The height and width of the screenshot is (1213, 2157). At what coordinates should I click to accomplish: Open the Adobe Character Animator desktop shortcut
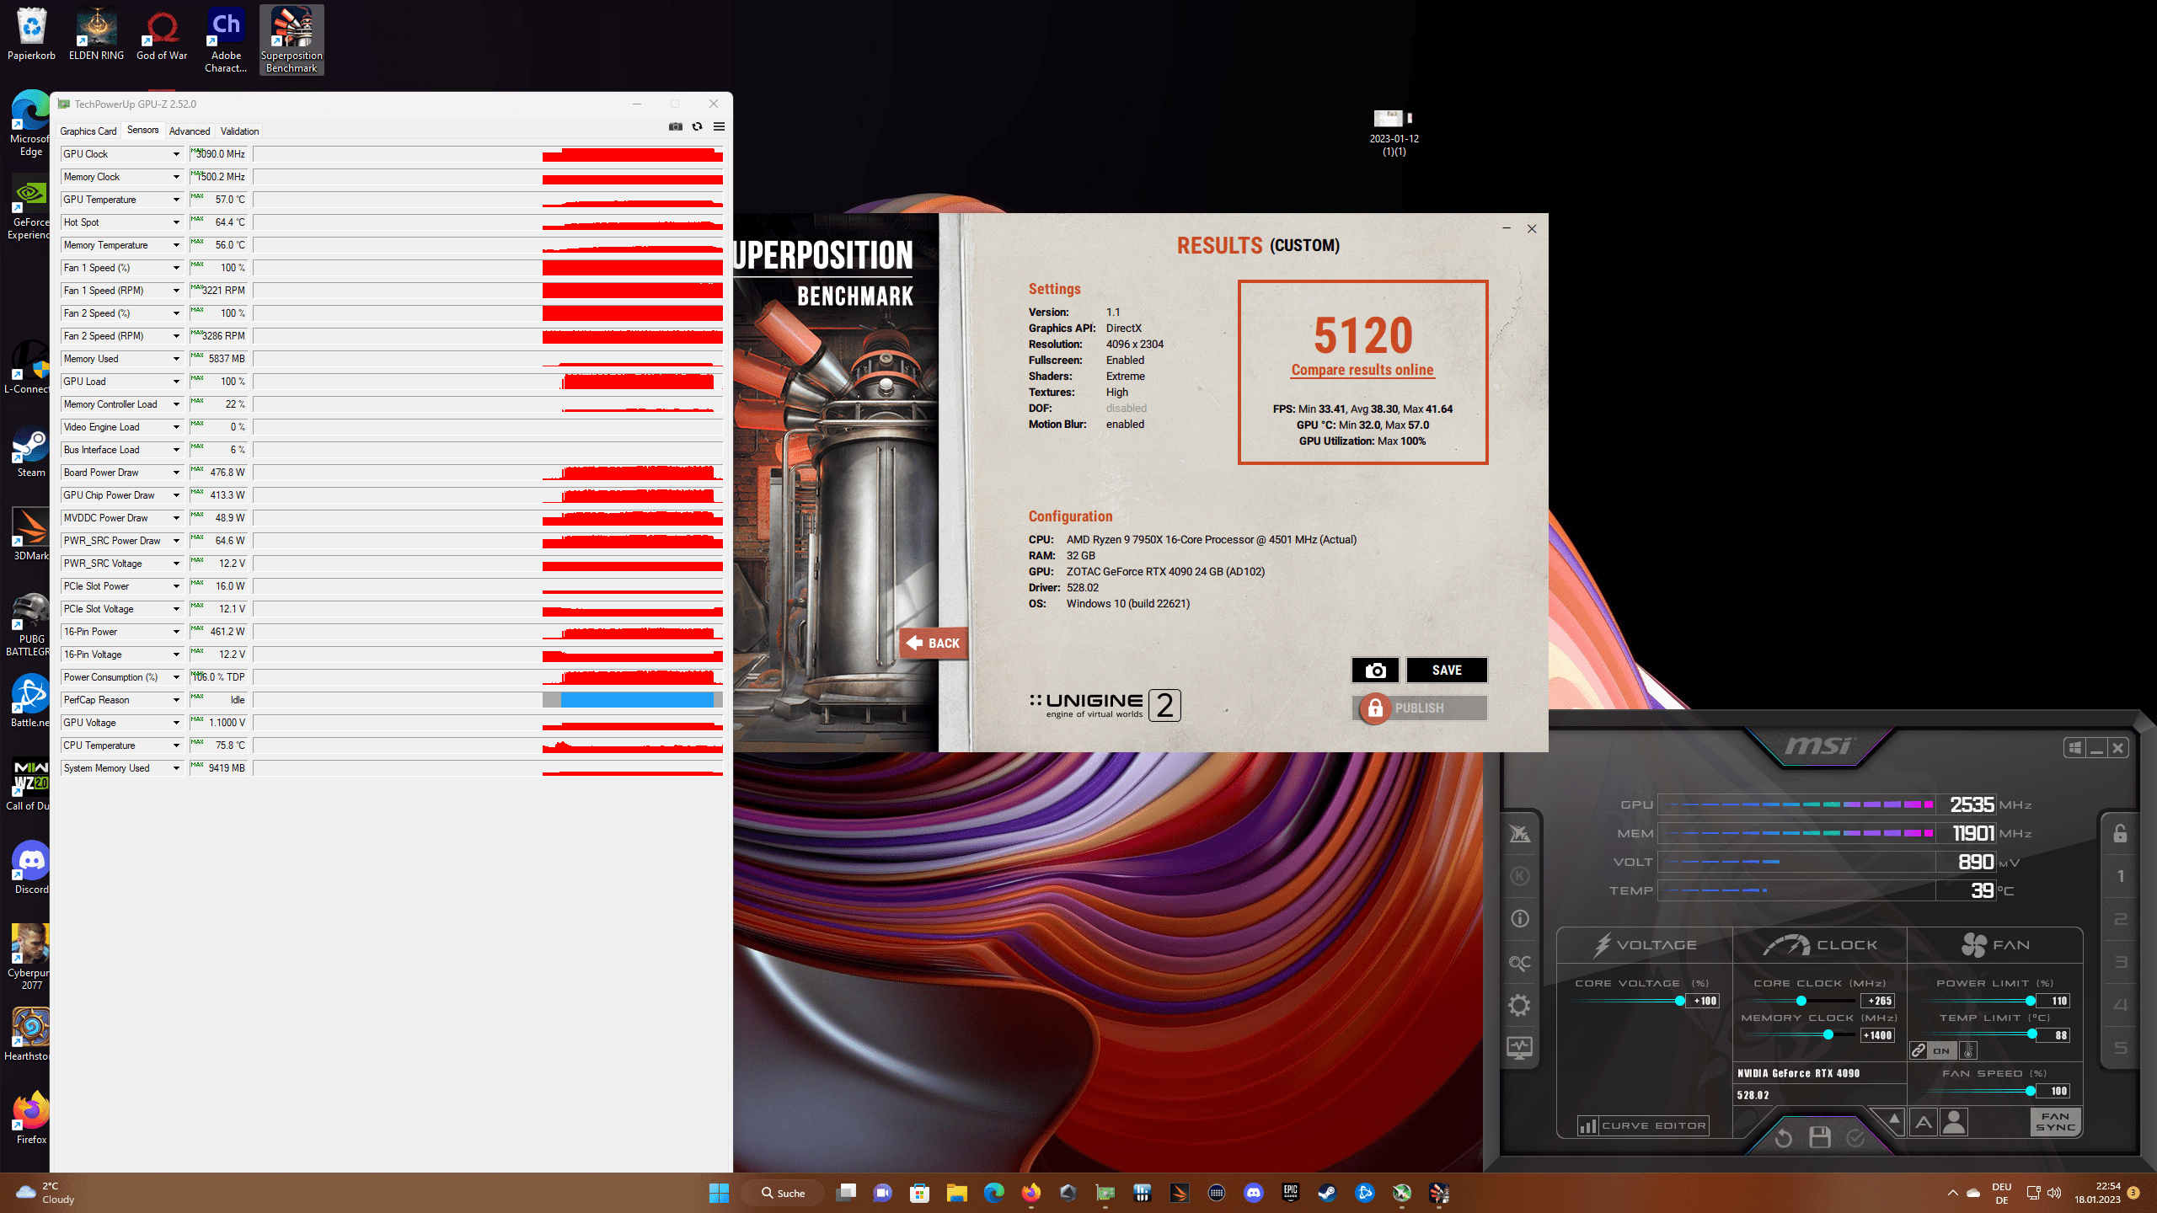(226, 40)
